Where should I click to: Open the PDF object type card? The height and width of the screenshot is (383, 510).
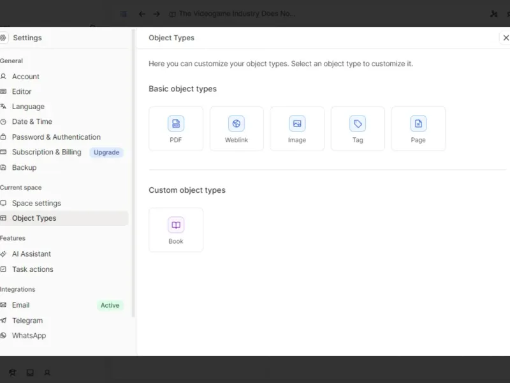176,129
